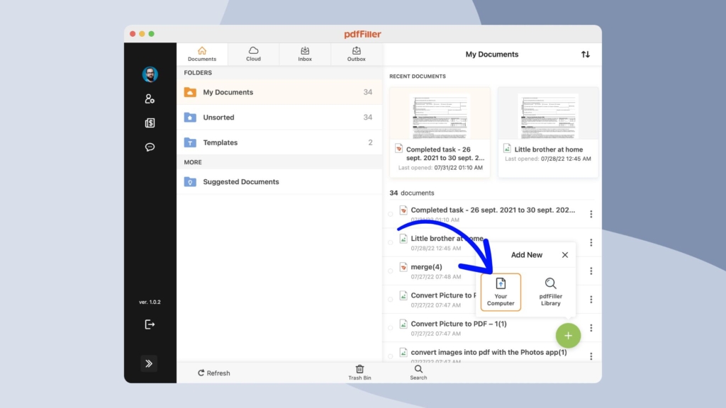
Task: Open convert images into pdf with Photos app(1)
Action: [488, 352]
